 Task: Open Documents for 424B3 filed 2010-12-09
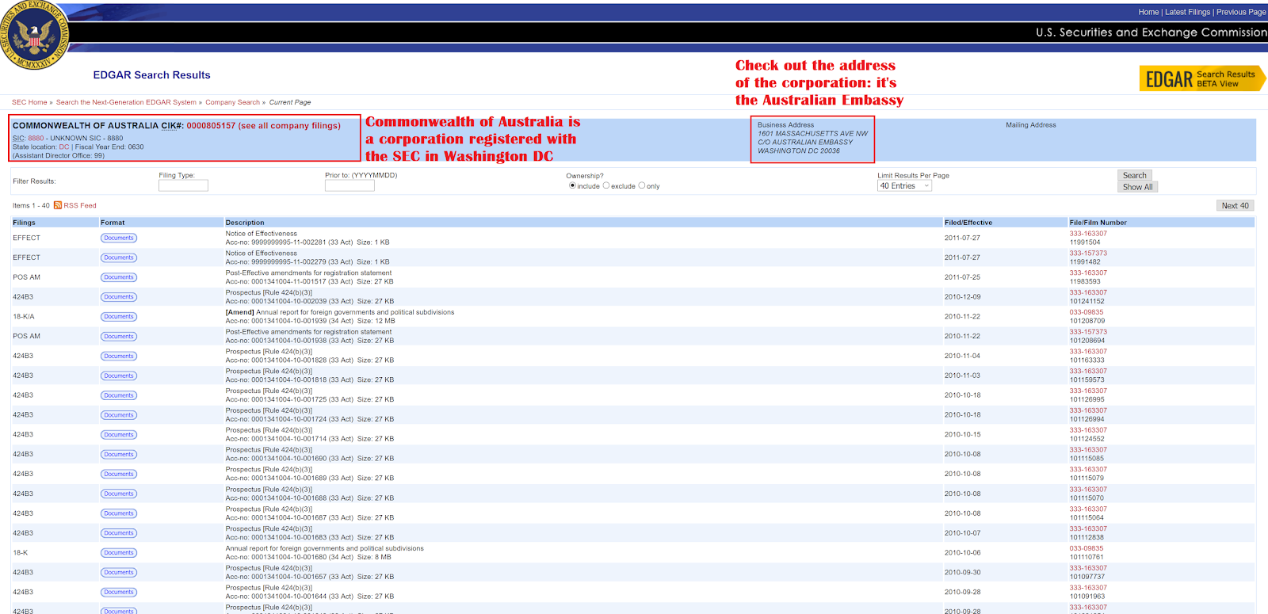pos(119,297)
